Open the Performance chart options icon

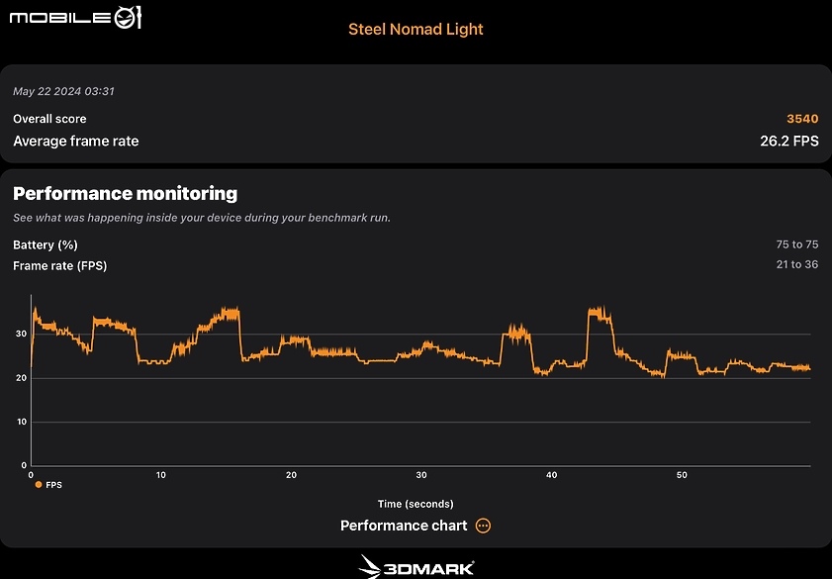[483, 526]
